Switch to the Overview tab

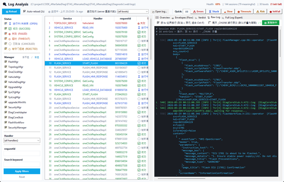(163, 18)
